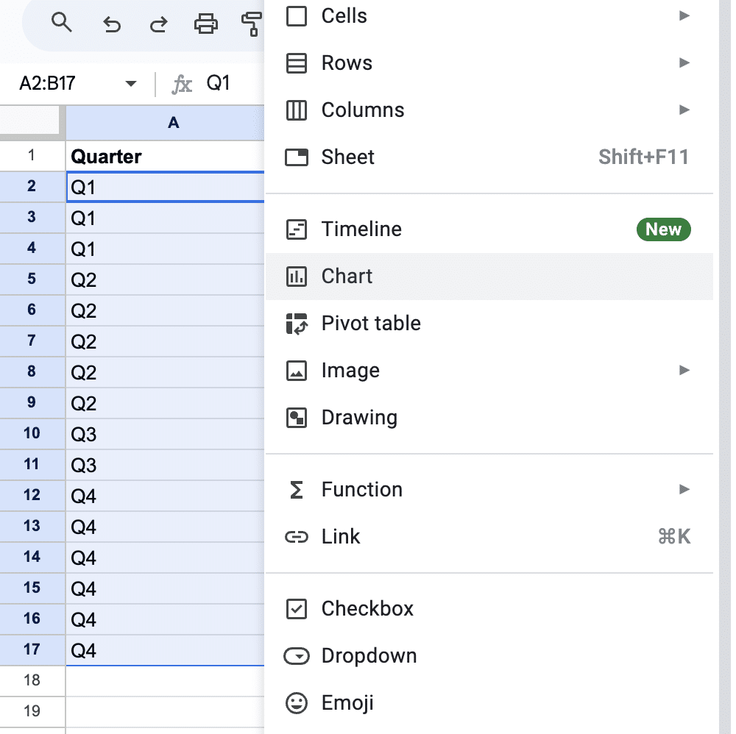Screen dimensions: 736x734
Task: Click the print icon in toolbar
Action: (205, 24)
